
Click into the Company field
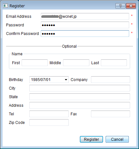coord(110,79)
